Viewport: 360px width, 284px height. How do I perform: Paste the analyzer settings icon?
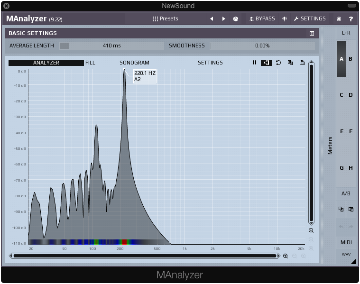coord(302,63)
